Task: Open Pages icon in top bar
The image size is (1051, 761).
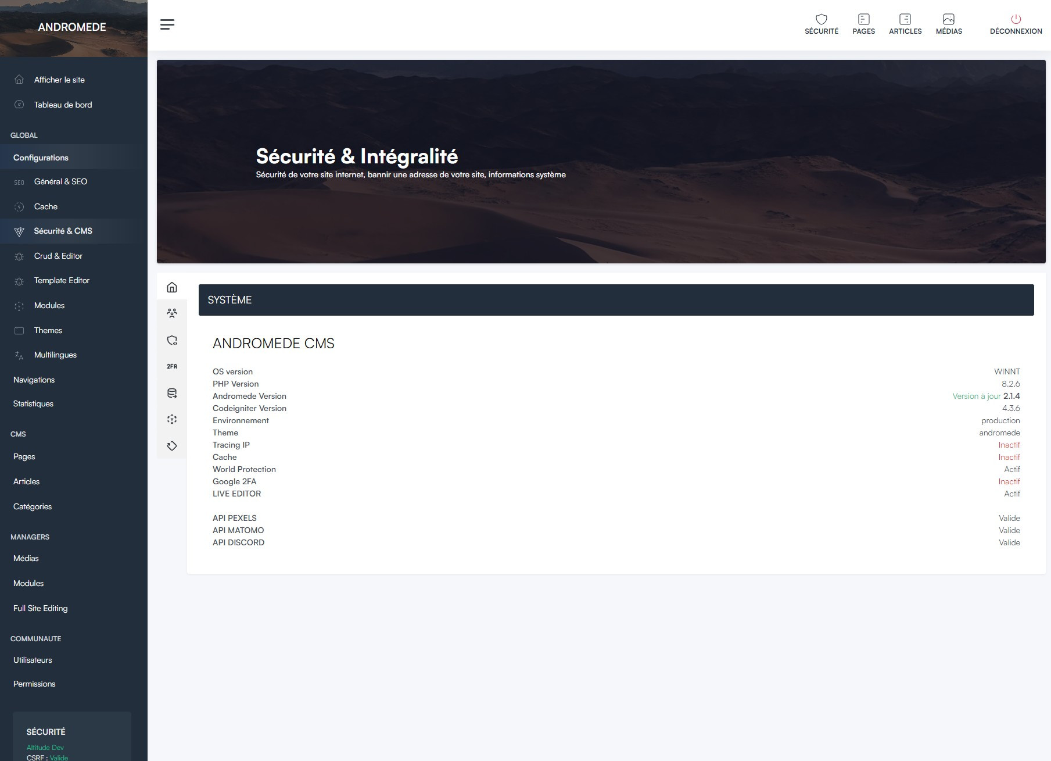Action: 863,19
